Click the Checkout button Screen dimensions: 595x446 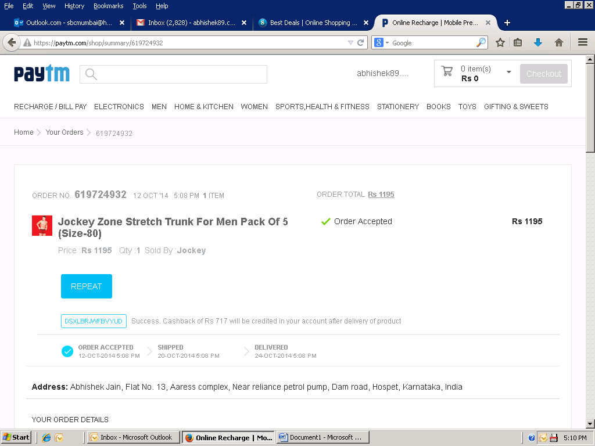coord(544,74)
